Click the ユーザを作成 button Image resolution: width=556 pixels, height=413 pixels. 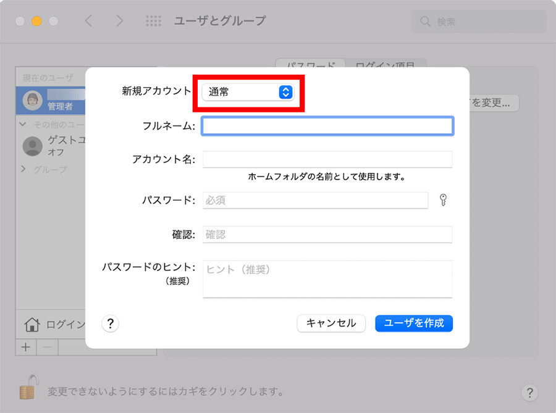click(x=414, y=323)
